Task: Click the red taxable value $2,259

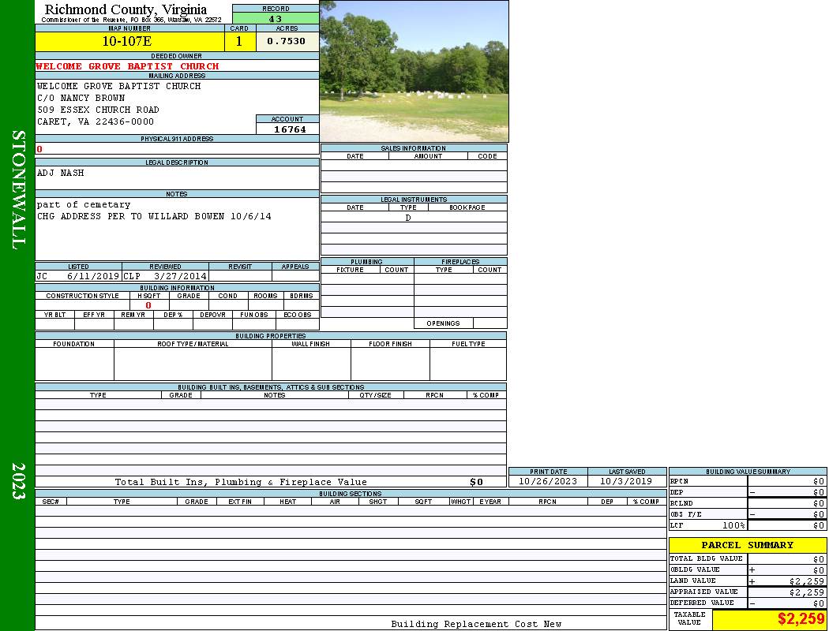Action: coord(801,619)
